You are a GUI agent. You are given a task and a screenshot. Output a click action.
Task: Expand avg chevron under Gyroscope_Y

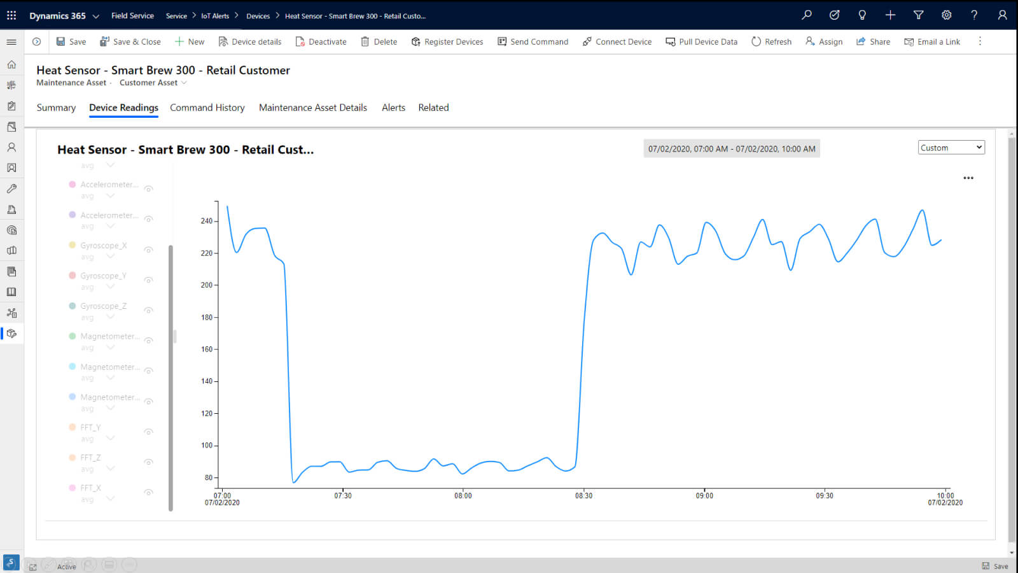111,286
